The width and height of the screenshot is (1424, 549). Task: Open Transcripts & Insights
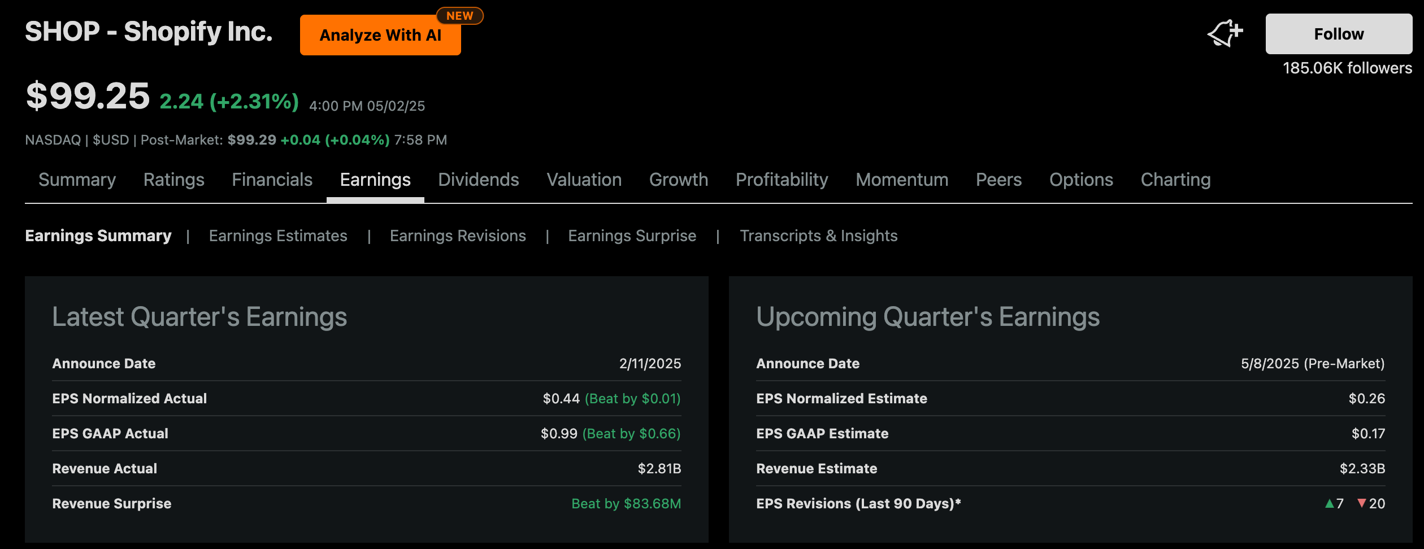(x=818, y=236)
